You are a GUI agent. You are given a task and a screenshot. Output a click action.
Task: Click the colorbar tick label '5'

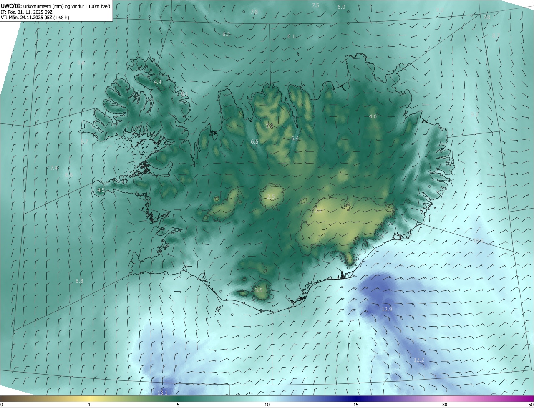tap(178, 405)
